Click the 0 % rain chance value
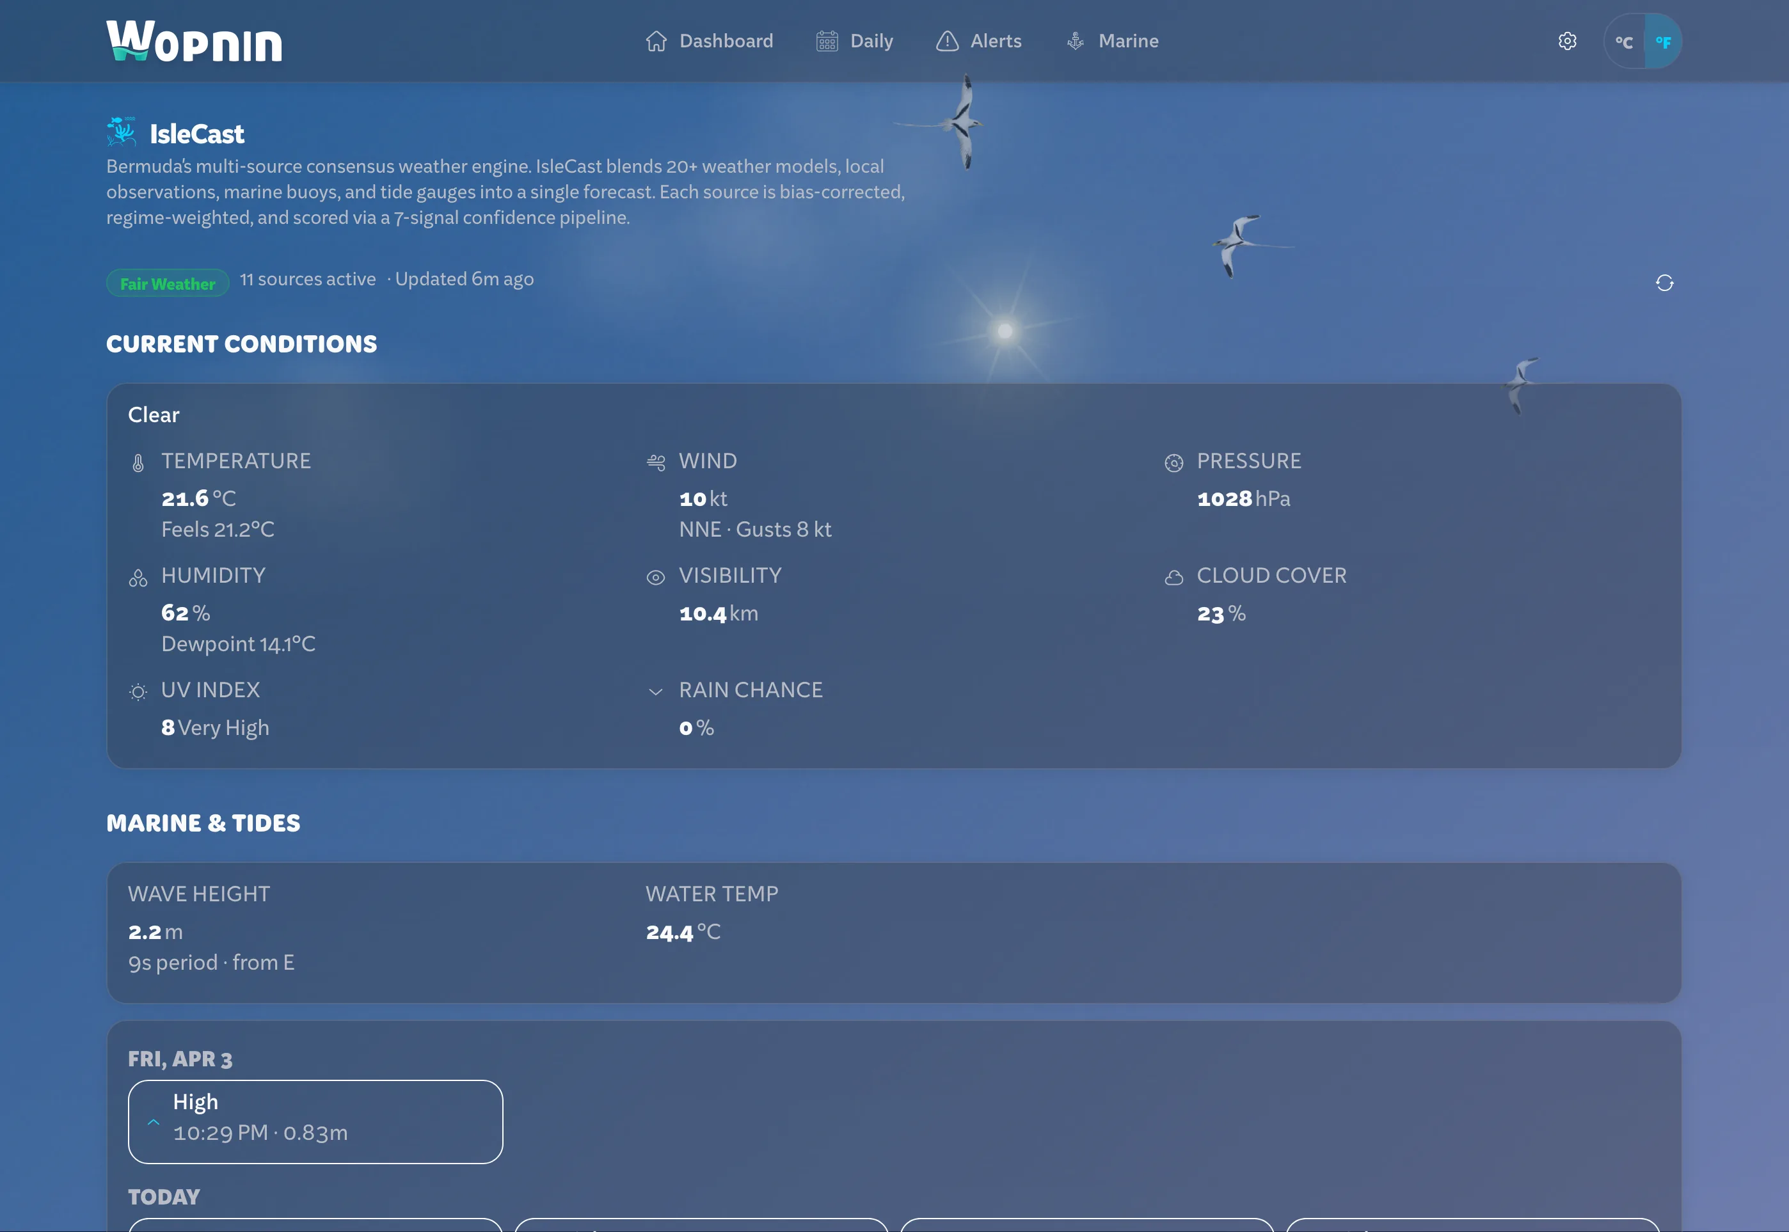Viewport: 1789px width, 1232px height. pyautogui.click(x=696, y=727)
